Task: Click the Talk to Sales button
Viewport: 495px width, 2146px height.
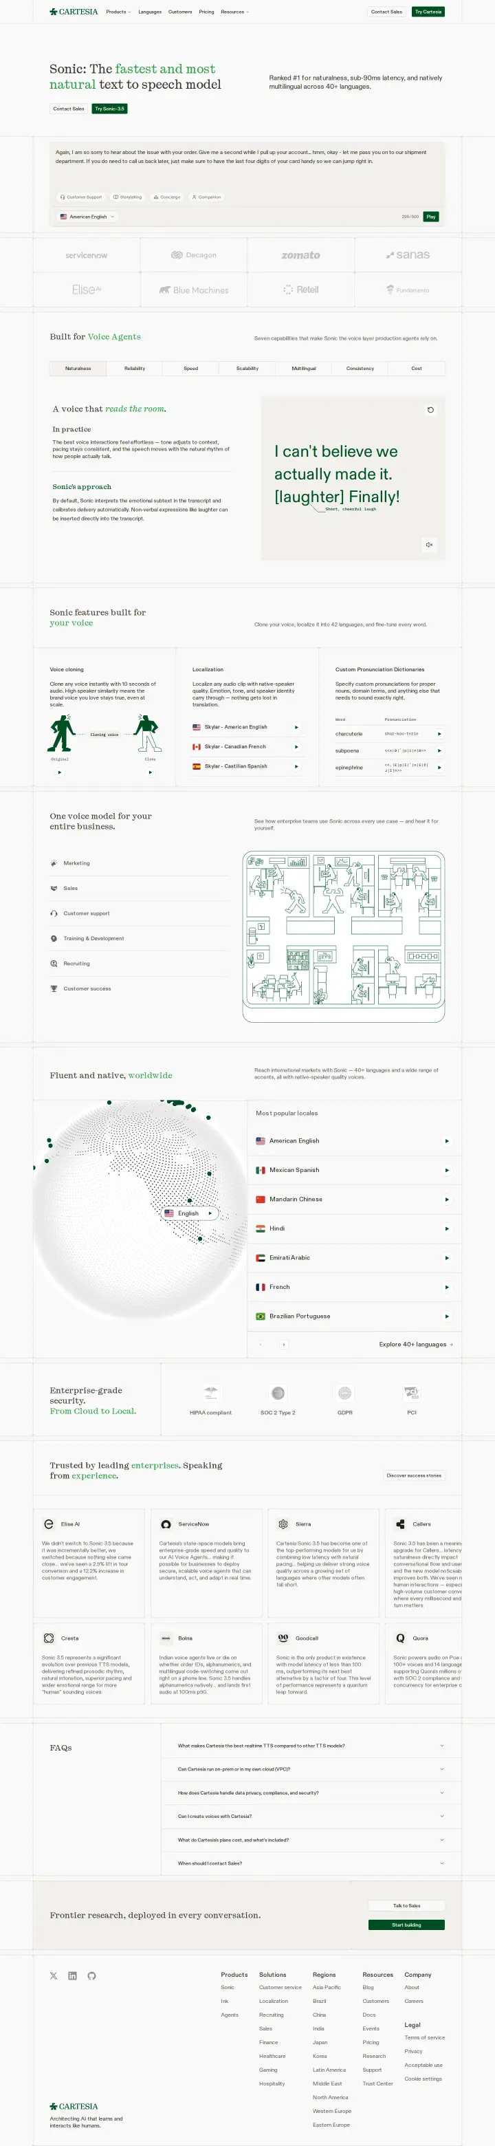Action: 407,1905
